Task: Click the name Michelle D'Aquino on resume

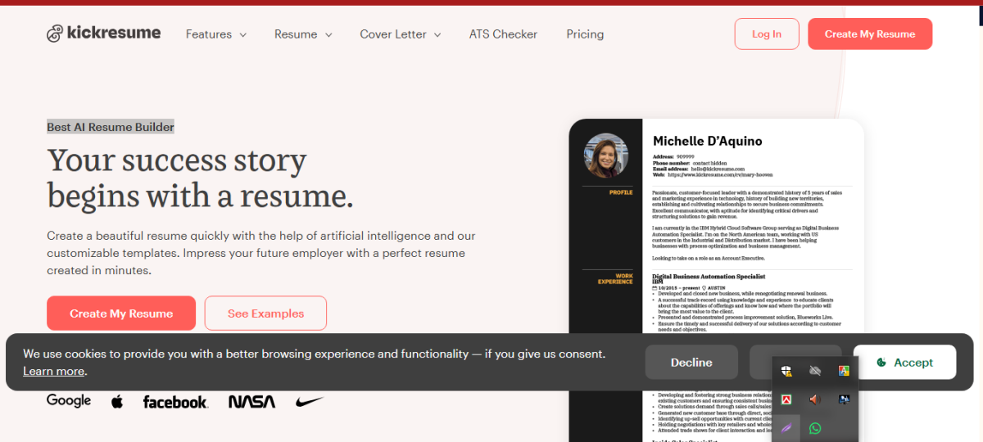Action: pos(708,141)
